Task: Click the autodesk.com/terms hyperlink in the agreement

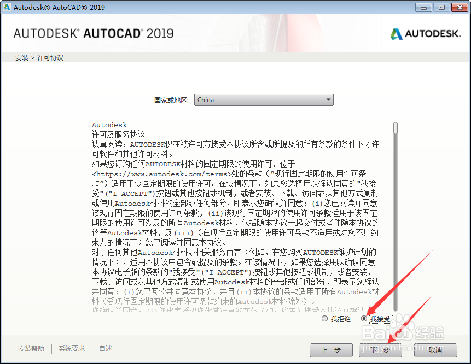Action: (162, 174)
